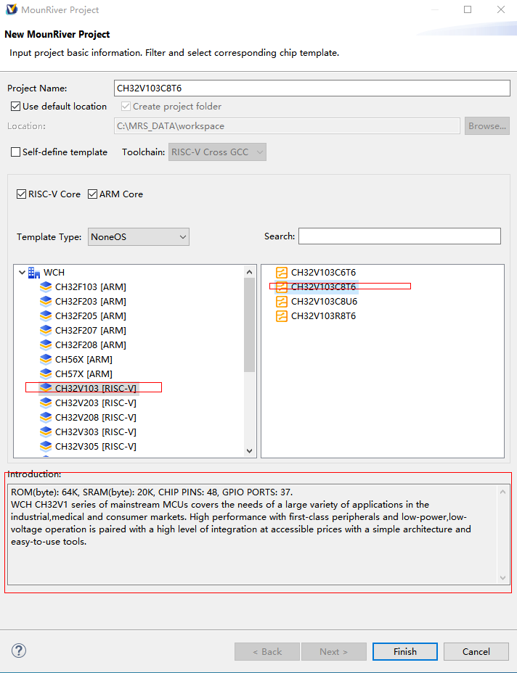
Task: Select the CH32F208 [ARM] label
Action: [x=91, y=344]
